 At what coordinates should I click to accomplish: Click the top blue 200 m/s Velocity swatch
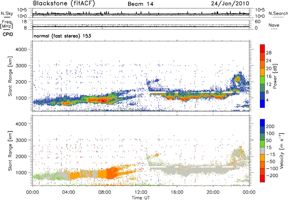pos(262,123)
